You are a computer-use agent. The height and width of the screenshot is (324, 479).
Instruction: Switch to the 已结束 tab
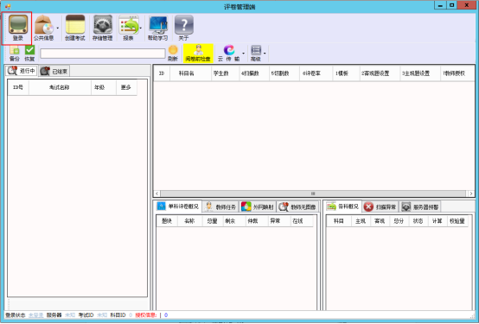tap(54, 71)
